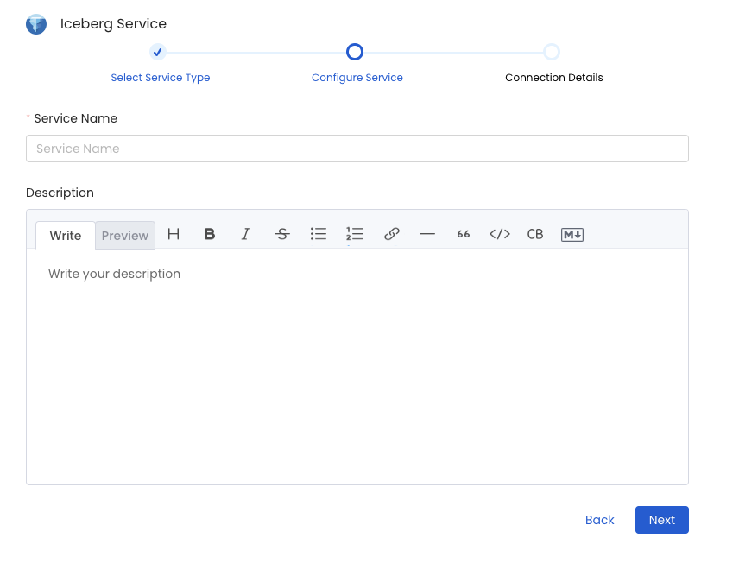Insert a code block with the CB icon
Image resolution: width=739 pixels, height=563 pixels.
535,233
